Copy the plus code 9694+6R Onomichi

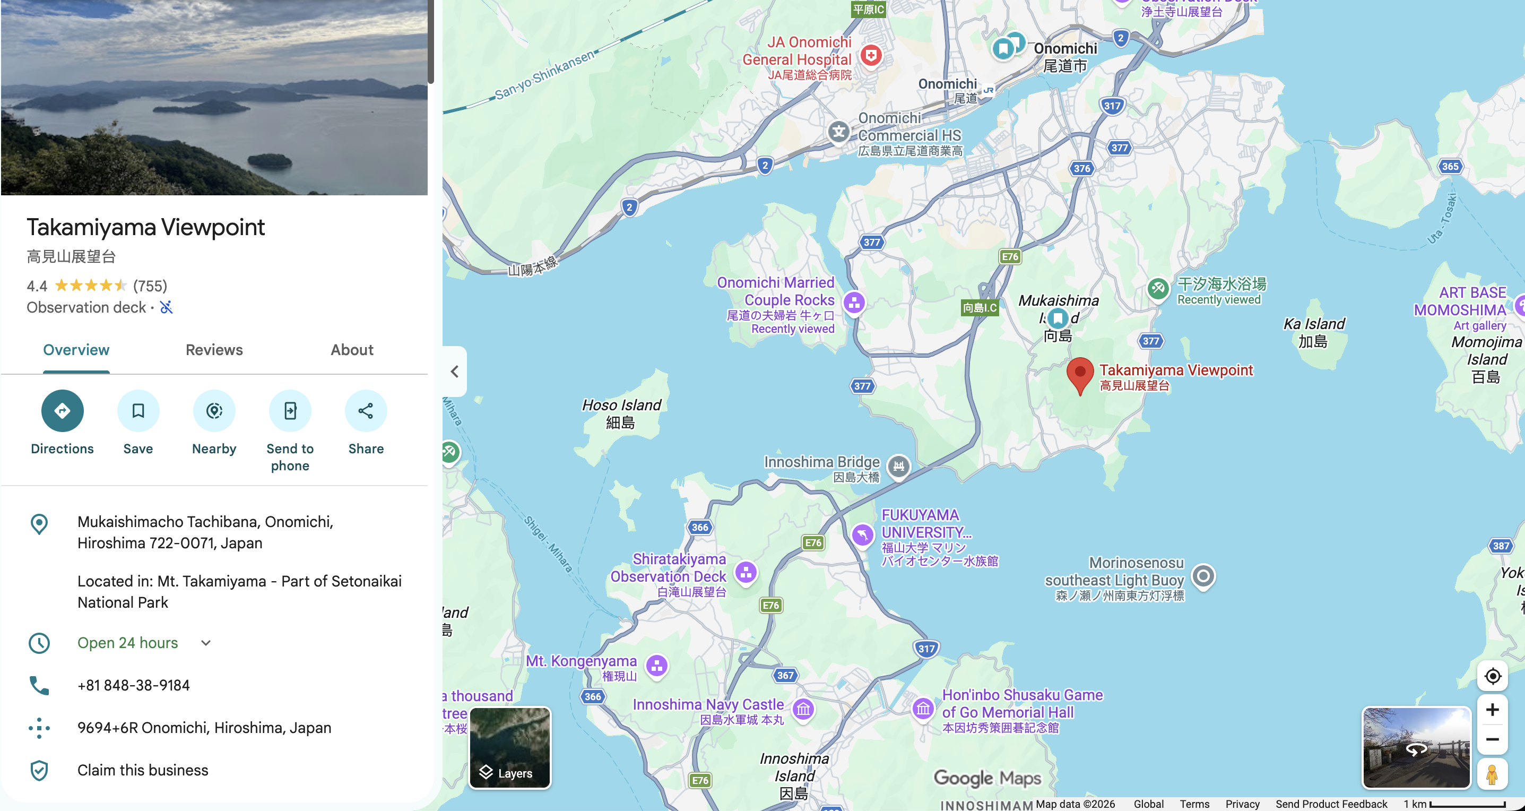204,728
